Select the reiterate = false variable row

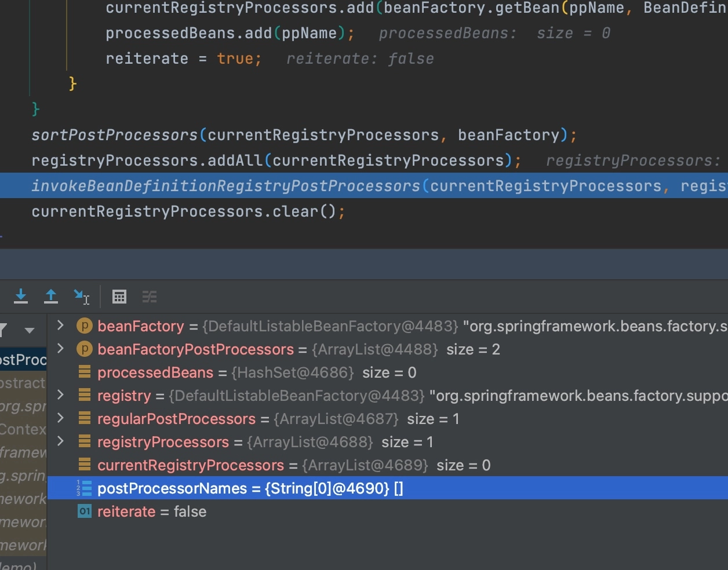click(x=387, y=511)
